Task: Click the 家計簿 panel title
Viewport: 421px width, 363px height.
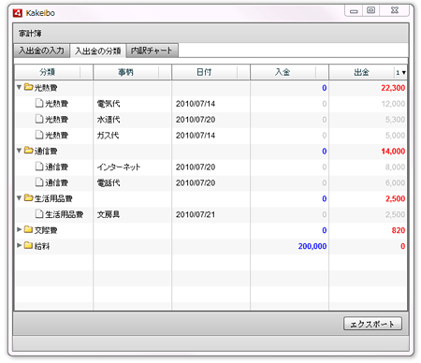Action: [x=30, y=34]
